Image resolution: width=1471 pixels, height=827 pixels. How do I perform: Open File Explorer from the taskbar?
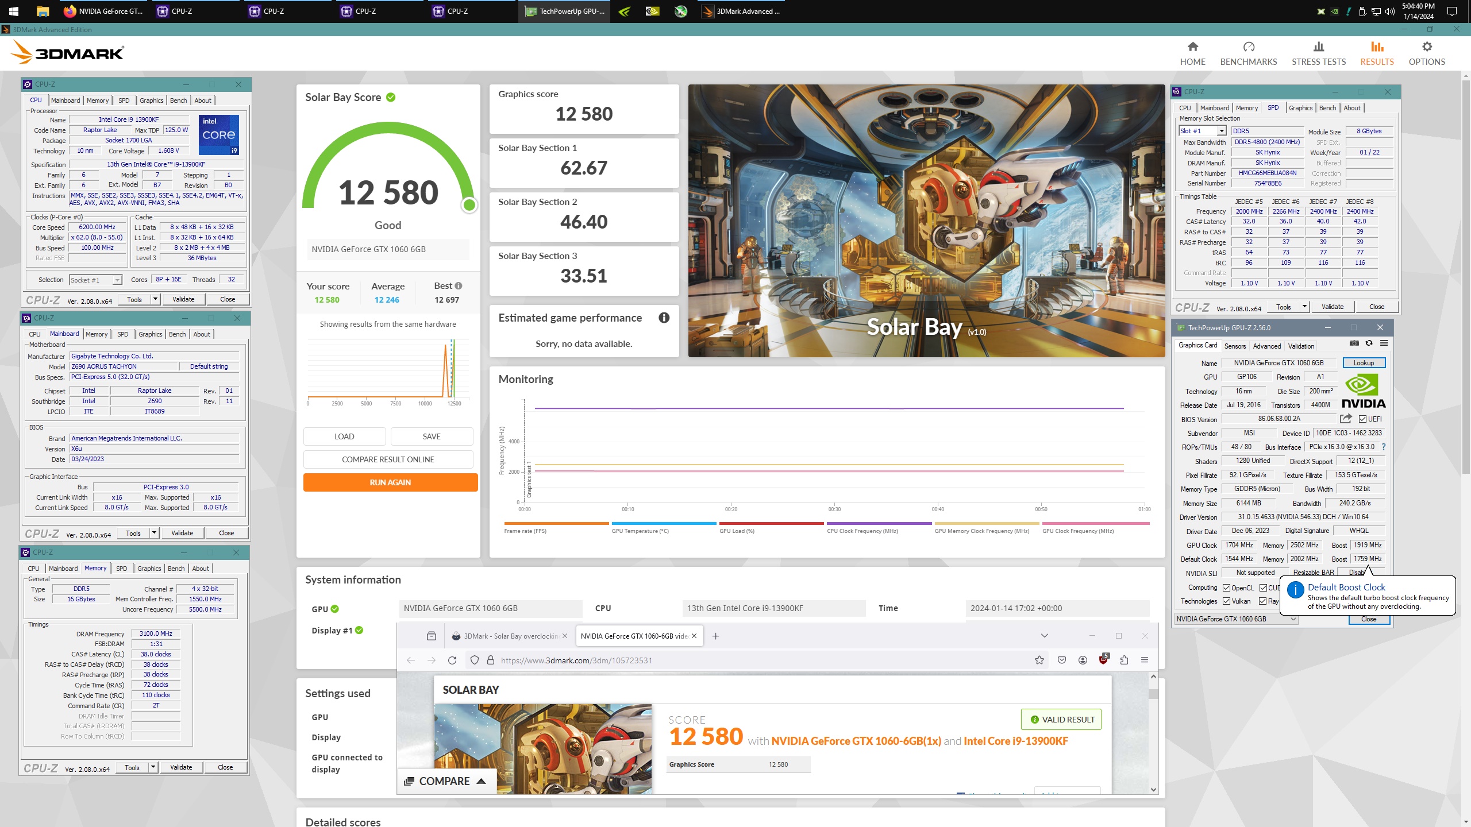click(42, 11)
